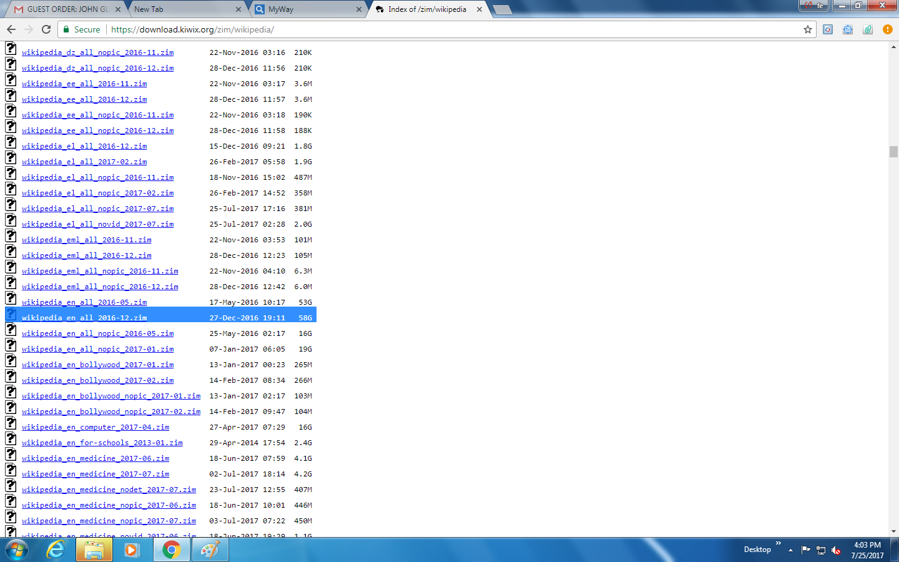
Task: Click the file icon beside wikipedia_en_medicine_2017-07.zim
Action: click(x=11, y=470)
